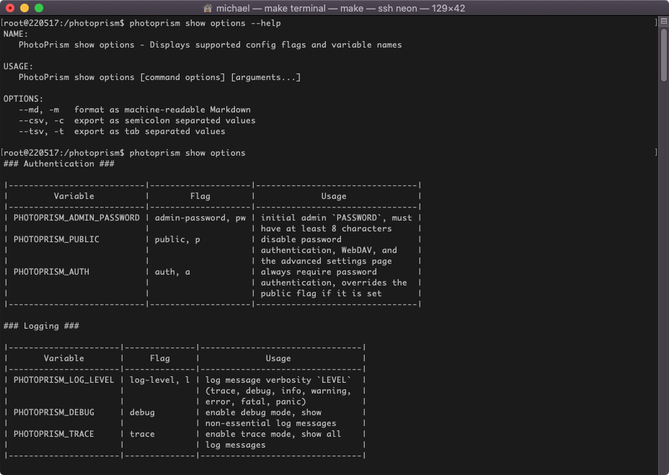Click 'have at least 8 characters' text
The width and height of the screenshot is (669, 475).
click(326, 228)
